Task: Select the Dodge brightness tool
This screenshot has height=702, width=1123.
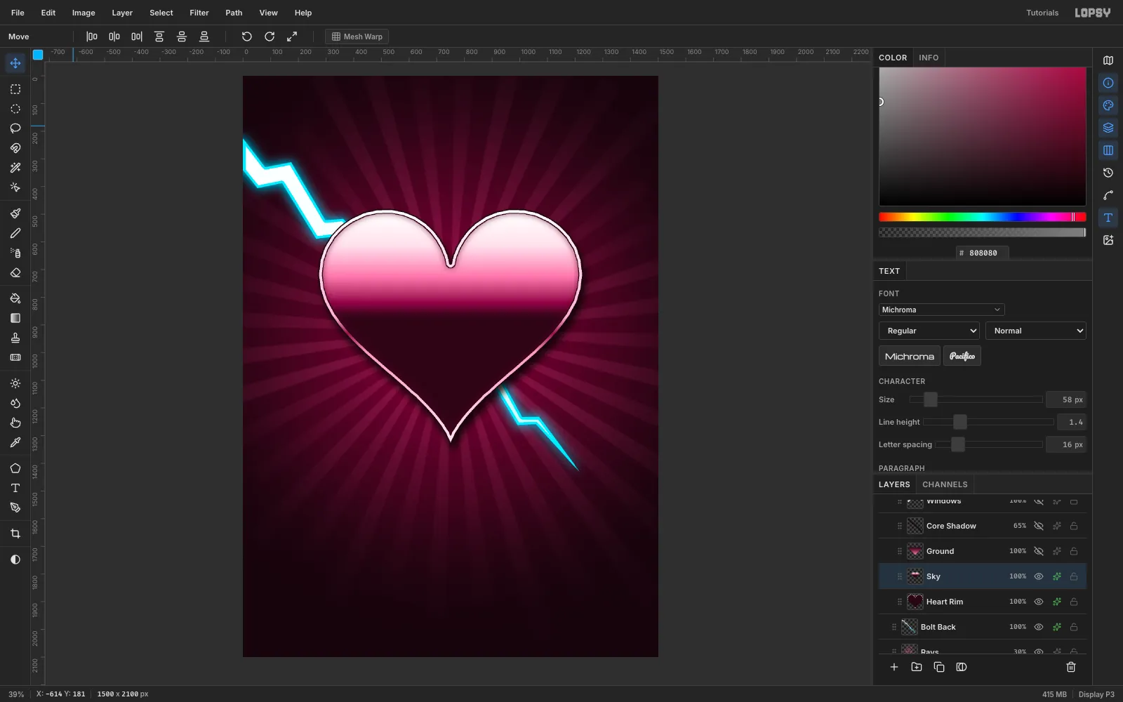Action: click(15, 383)
